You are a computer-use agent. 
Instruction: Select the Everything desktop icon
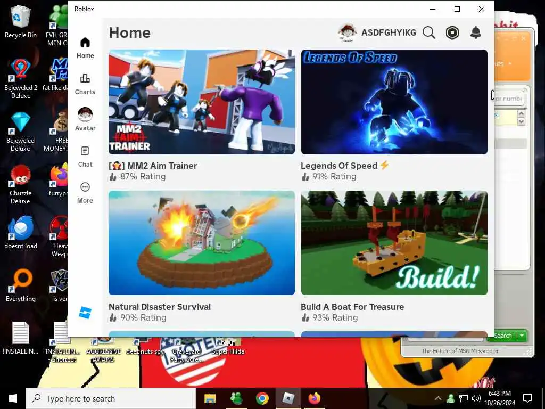[21, 285]
